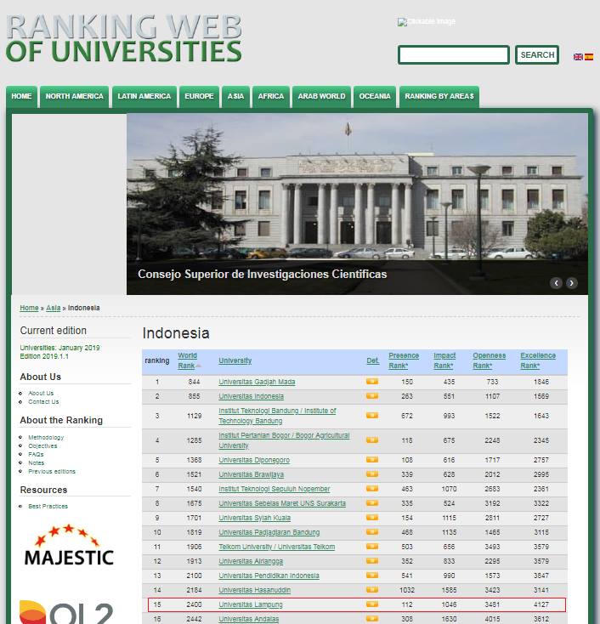Open Best Practices link
The height and width of the screenshot is (624, 600).
pyautogui.click(x=48, y=506)
